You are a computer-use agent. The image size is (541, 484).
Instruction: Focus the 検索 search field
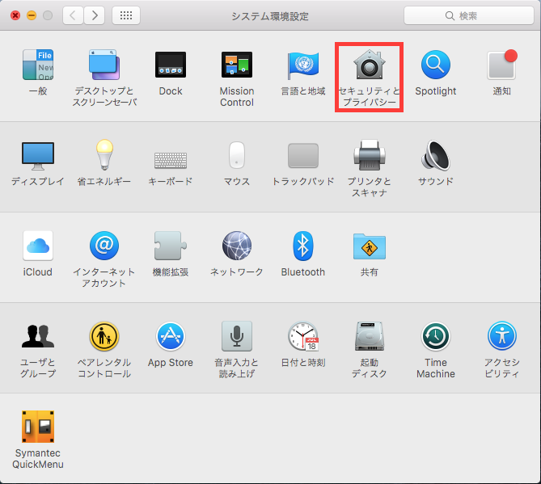469,15
